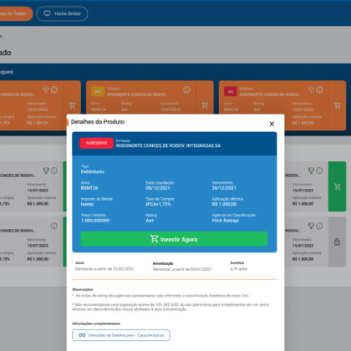Image resolution: width=351 pixels, height=351 pixels.
Task: Click trophy icon on leftmost cut-off featured card
Action: click(x=46, y=89)
